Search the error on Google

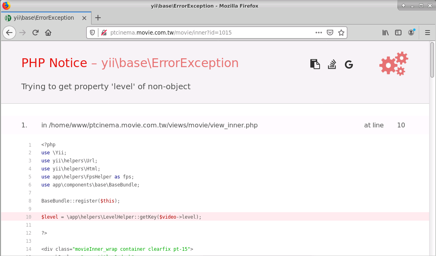[x=349, y=65]
